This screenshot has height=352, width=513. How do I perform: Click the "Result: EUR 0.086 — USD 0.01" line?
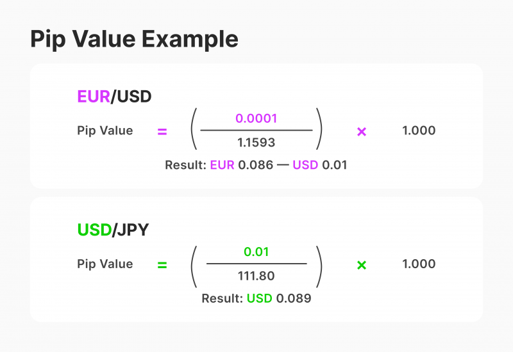coord(256,165)
